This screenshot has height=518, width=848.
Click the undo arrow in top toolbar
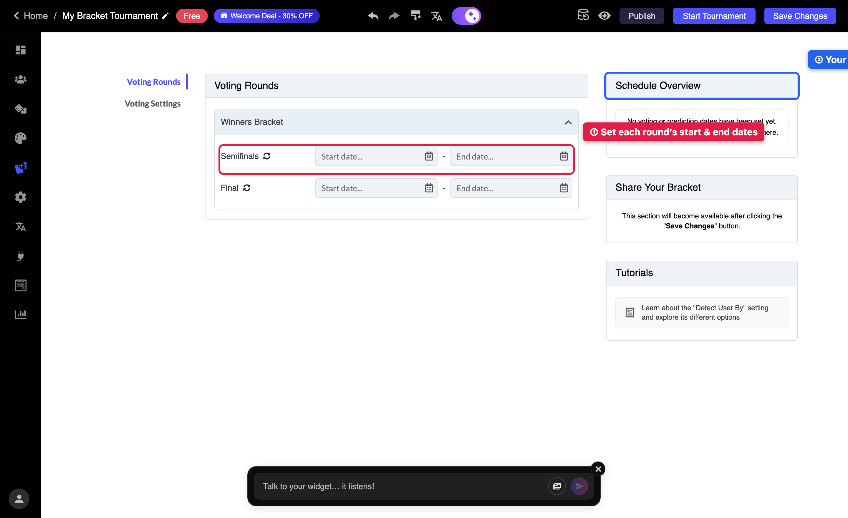tap(373, 16)
